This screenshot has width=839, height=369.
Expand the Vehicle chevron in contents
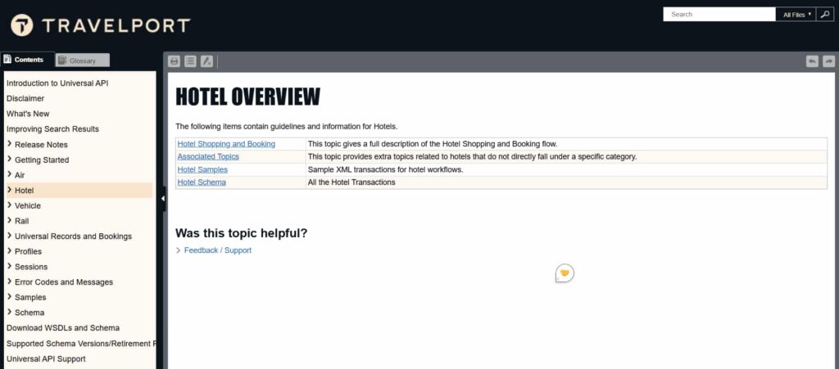pyautogui.click(x=10, y=205)
